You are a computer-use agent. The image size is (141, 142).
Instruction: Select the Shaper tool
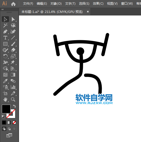(x=5, y=50)
